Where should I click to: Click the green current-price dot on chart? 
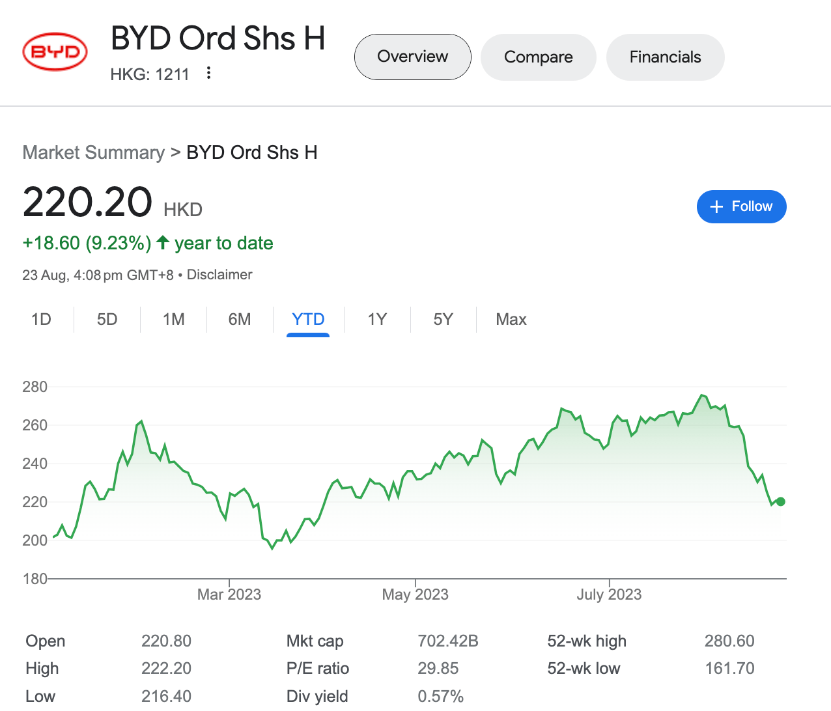click(x=781, y=501)
